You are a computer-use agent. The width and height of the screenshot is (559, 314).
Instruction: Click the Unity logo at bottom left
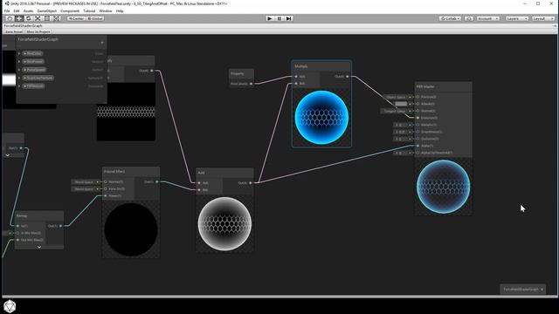pyautogui.click(x=10, y=306)
